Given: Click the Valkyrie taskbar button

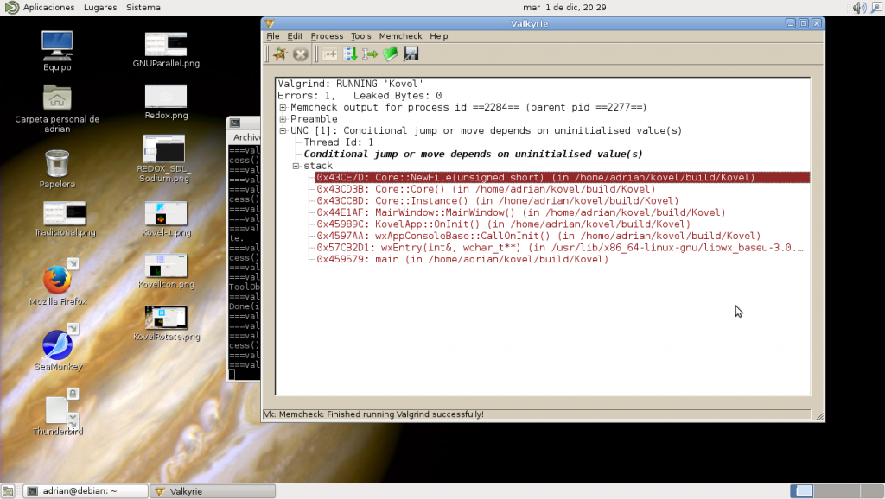Looking at the screenshot, I should pos(213,491).
